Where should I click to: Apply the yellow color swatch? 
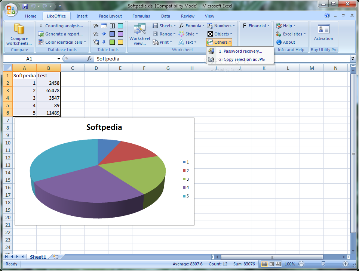(120, 42)
